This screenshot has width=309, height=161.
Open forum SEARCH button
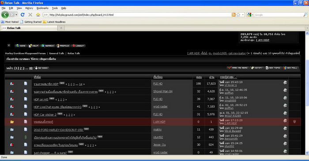tap(48, 46)
